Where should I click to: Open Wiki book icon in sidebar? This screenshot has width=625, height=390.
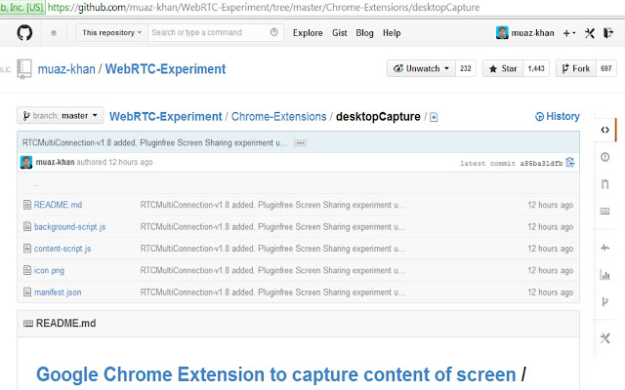(605, 211)
